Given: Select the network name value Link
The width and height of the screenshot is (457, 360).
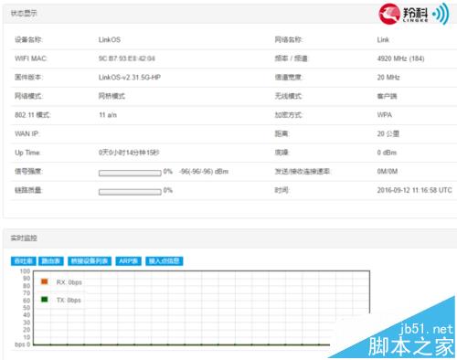Looking at the screenshot, I should pos(383,39).
